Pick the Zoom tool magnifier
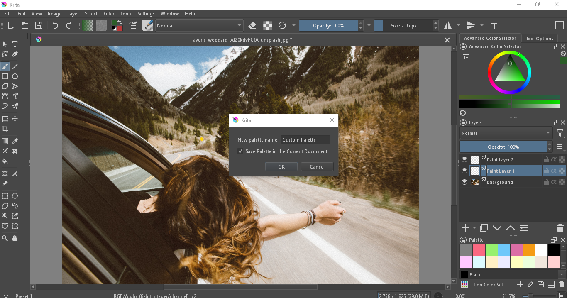 (5, 238)
